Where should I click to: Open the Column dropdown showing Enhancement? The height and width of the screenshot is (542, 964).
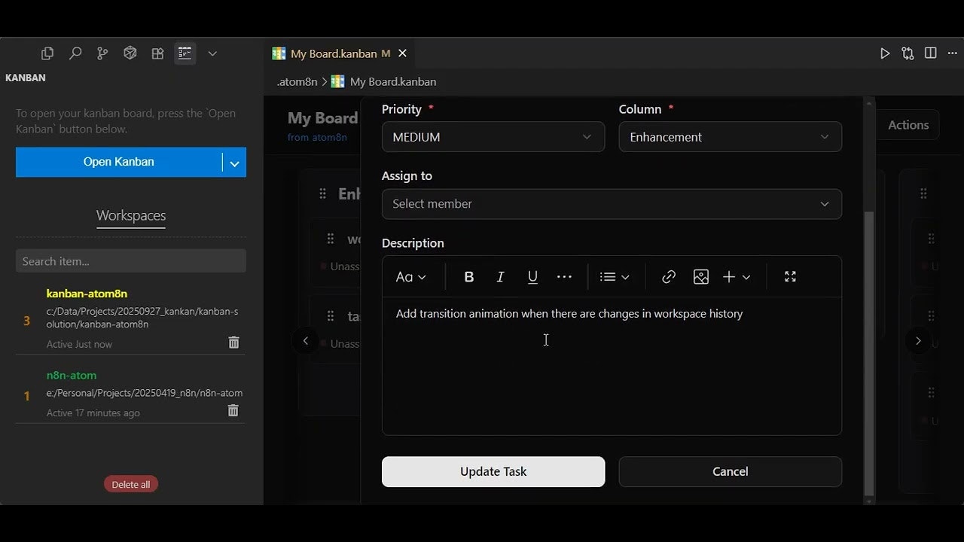tap(729, 136)
